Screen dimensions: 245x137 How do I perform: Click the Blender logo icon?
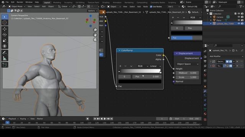pos(3,2)
